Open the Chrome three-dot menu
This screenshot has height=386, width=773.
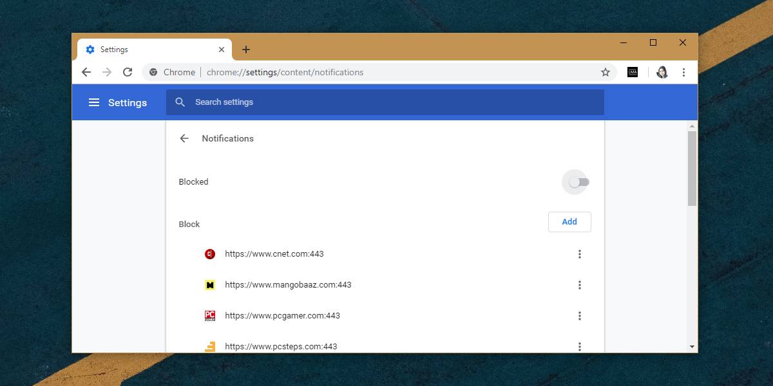click(683, 72)
